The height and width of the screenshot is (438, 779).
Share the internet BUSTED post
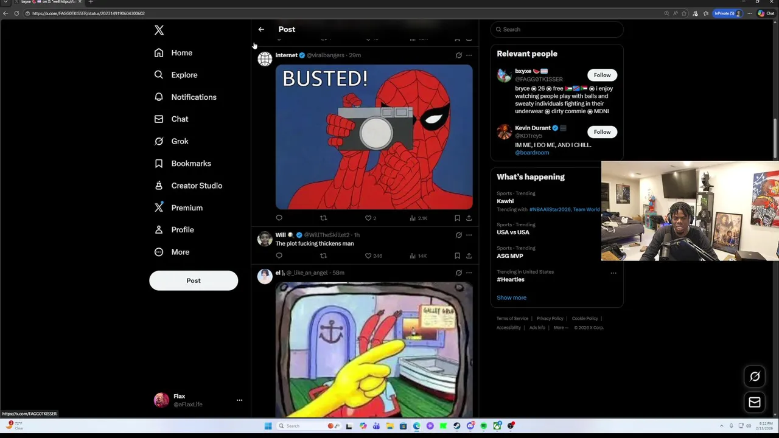click(x=469, y=218)
